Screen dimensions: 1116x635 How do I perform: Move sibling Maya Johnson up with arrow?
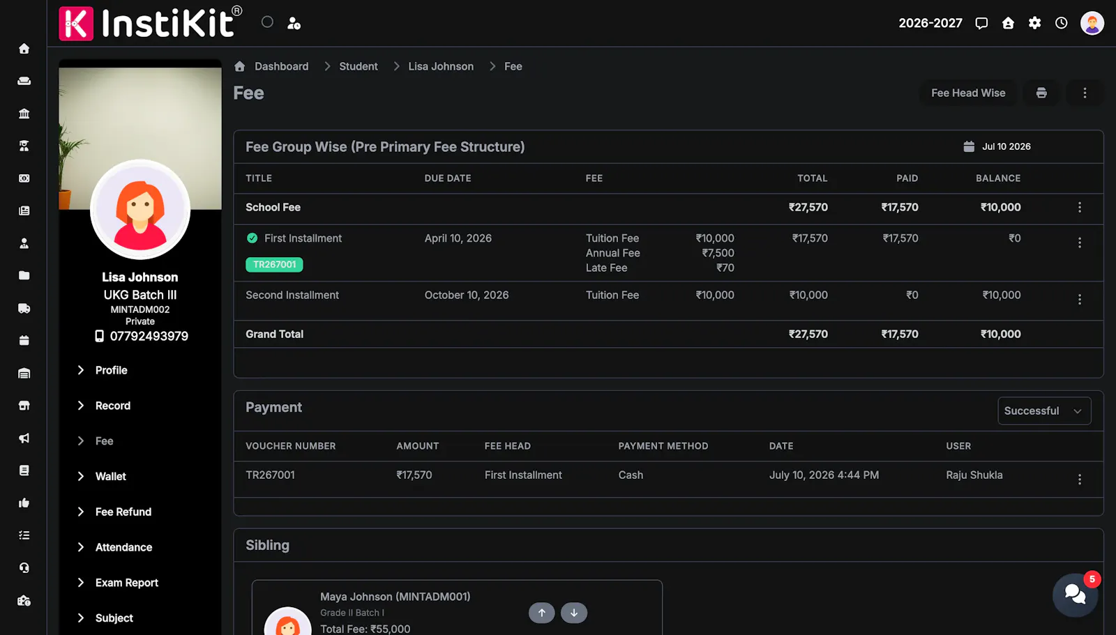click(x=542, y=613)
